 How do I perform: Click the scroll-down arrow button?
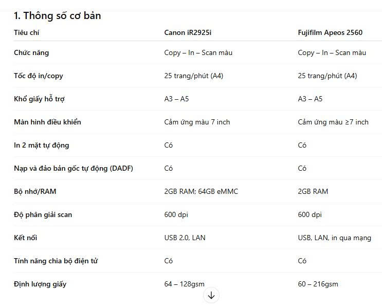click(x=211, y=295)
